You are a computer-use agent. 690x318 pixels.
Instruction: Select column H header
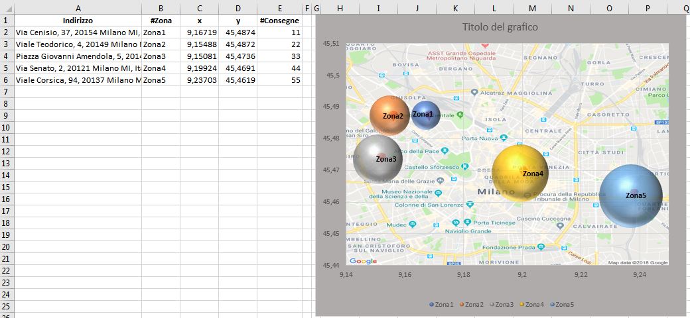[340, 8]
